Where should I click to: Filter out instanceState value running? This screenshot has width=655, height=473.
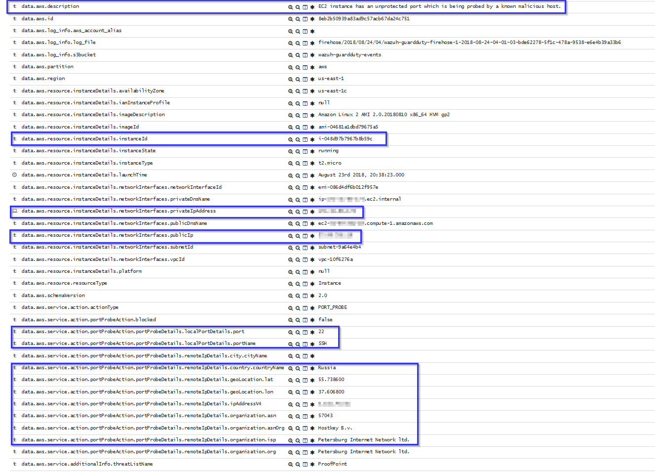298,151
